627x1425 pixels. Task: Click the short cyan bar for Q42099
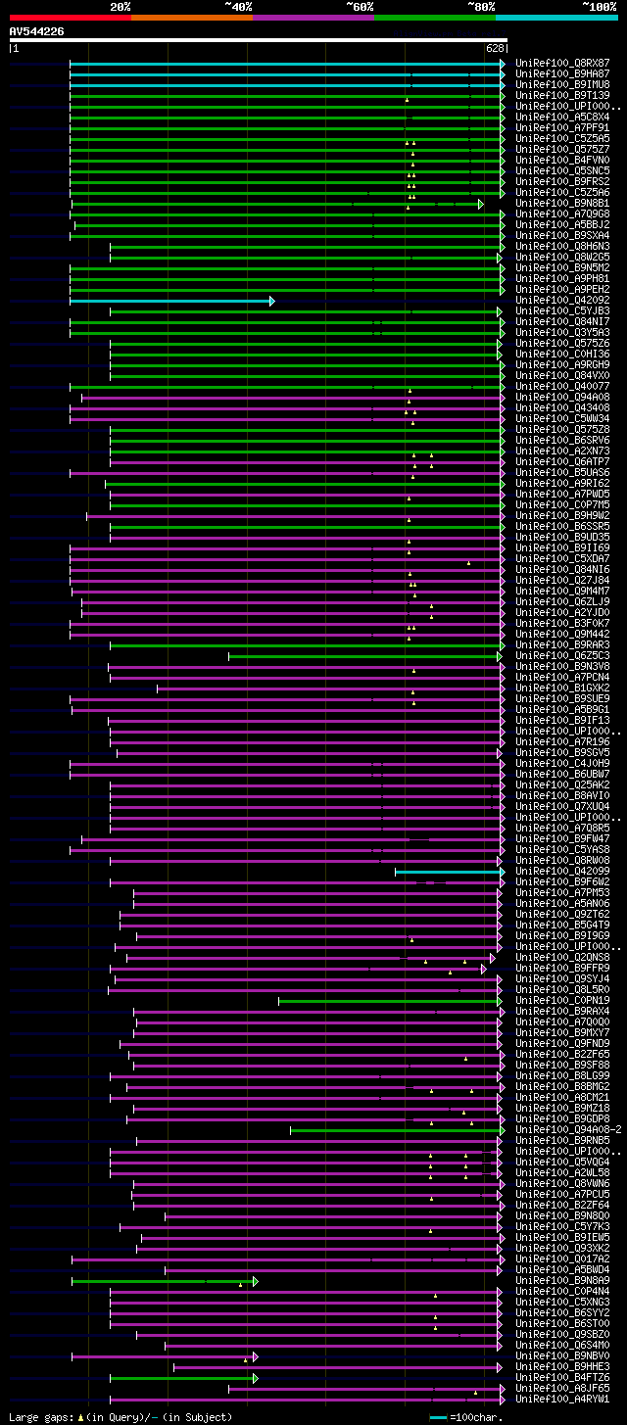pos(450,872)
